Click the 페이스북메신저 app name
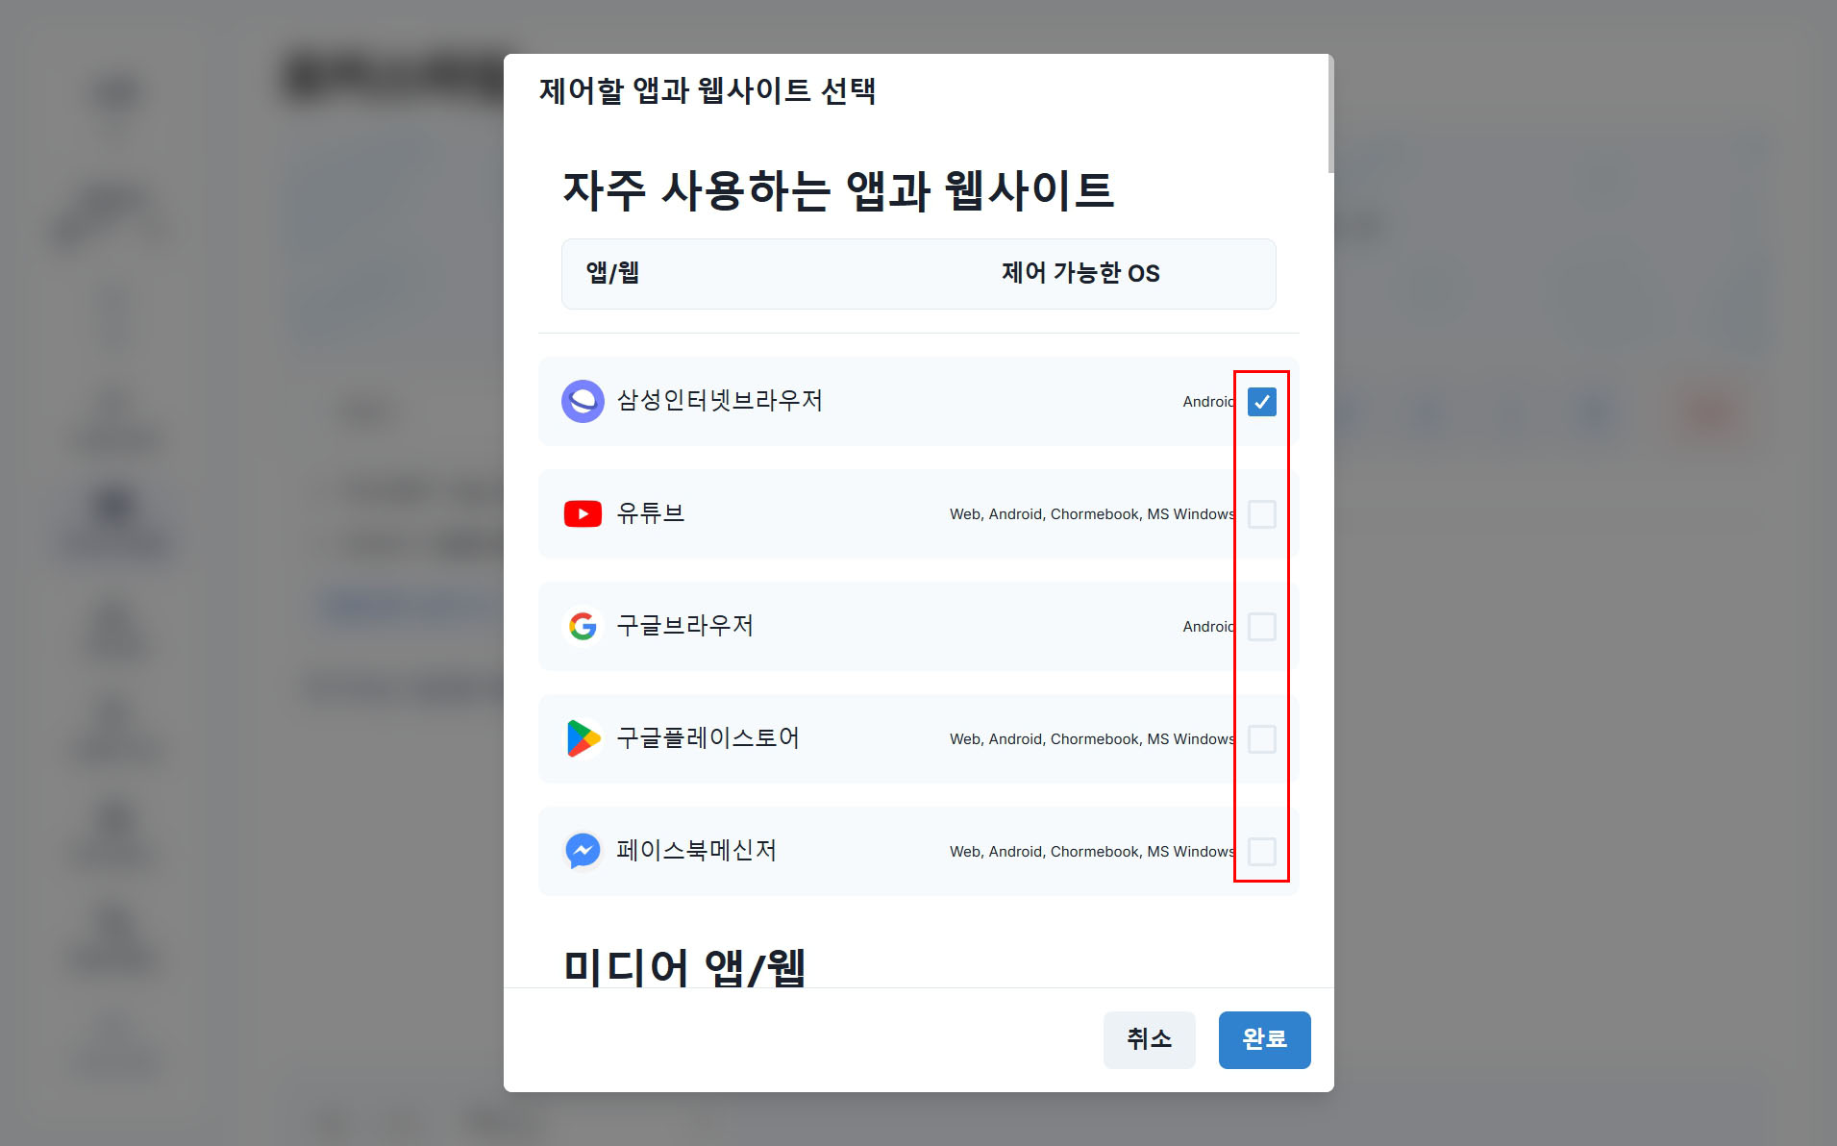Viewport: 1837px width, 1146px height. pyautogui.click(x=696, y=851)
